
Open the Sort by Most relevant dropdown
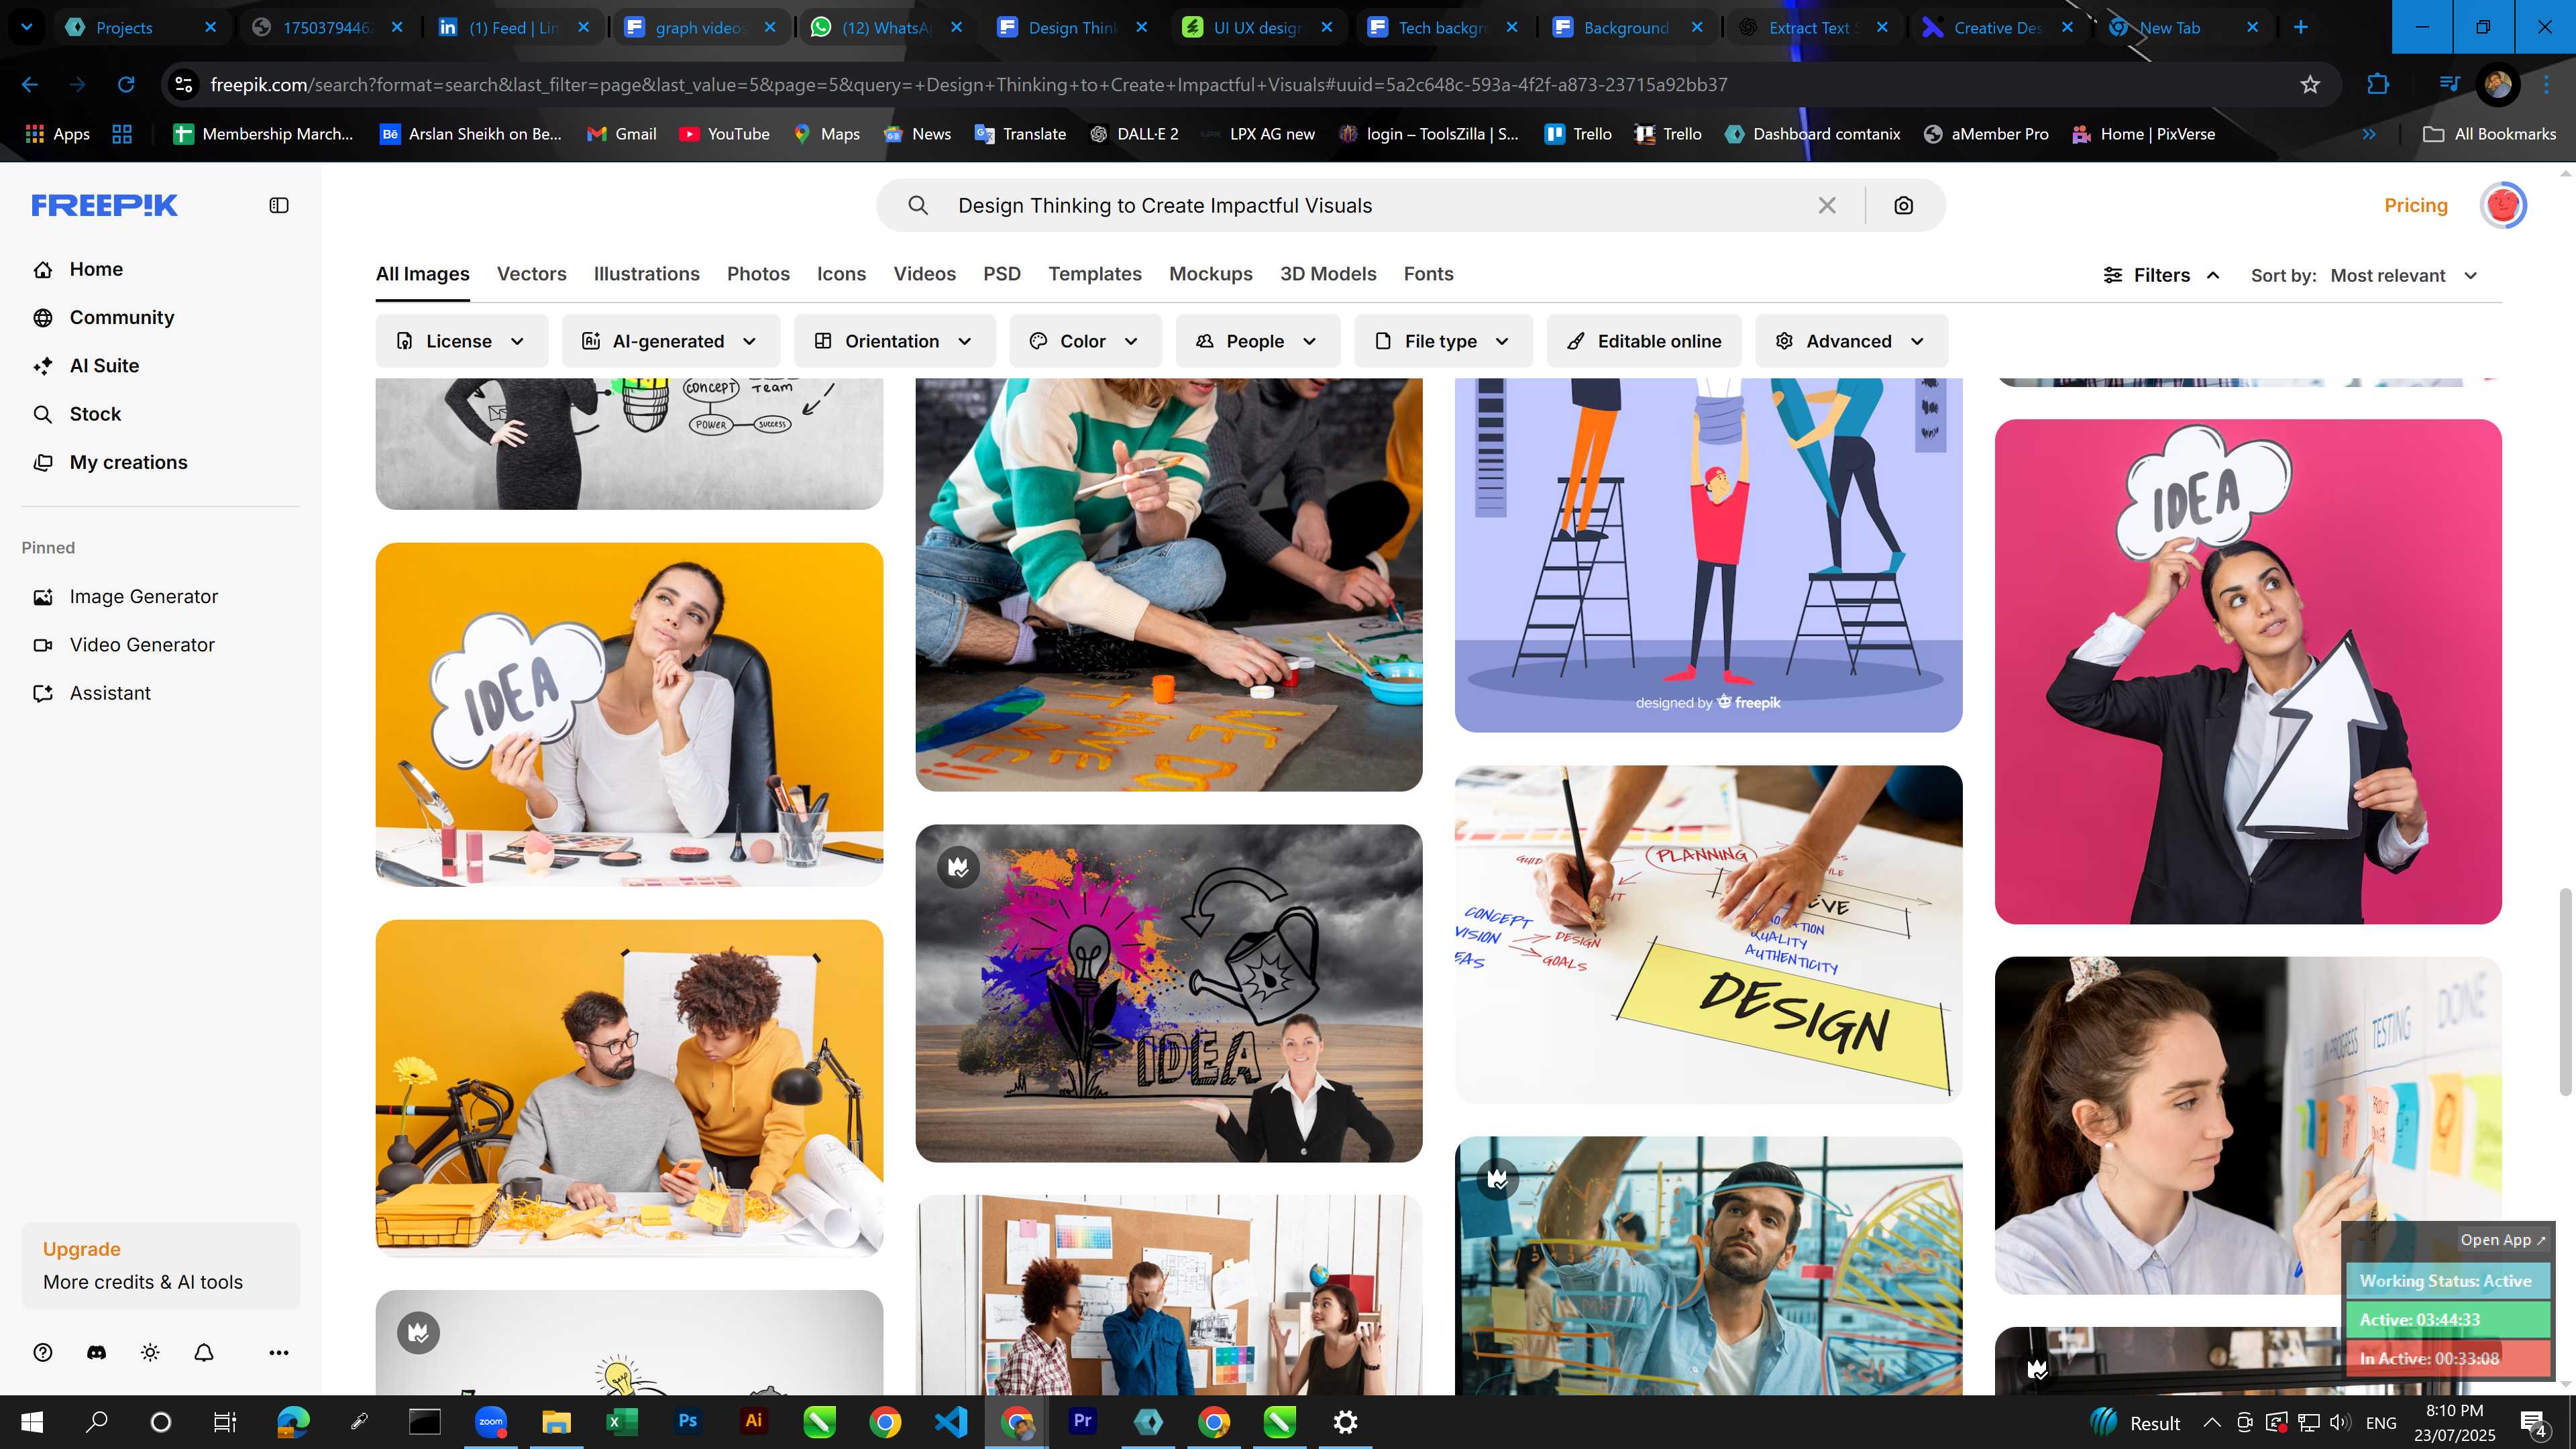2404,275
